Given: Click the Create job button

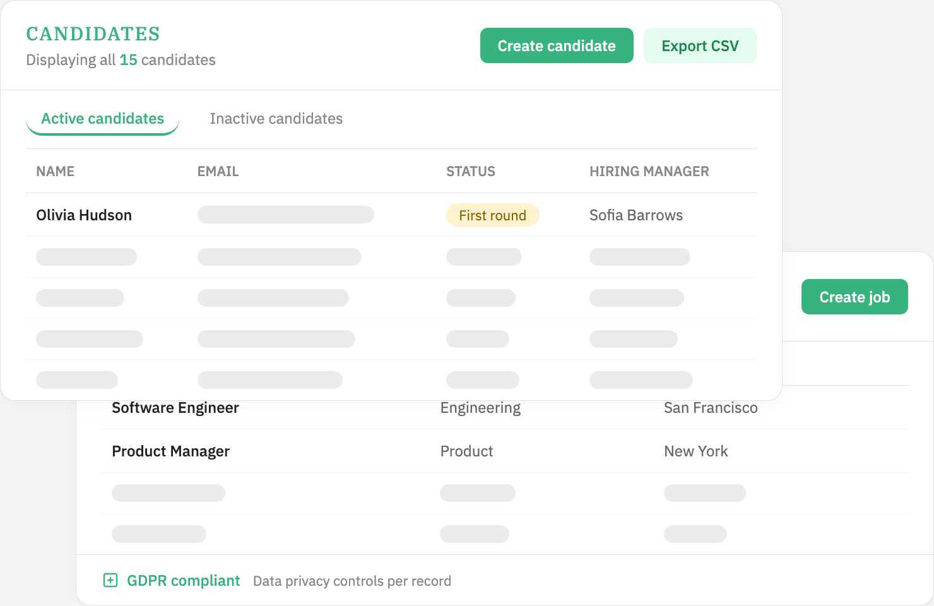Looking at the screenshot, I should 854,297.
